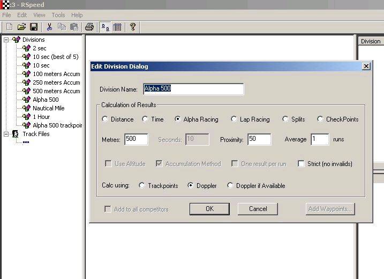
Task: Click the Help question mark icon
Action: pyautogui.click(x=132, y=27)
